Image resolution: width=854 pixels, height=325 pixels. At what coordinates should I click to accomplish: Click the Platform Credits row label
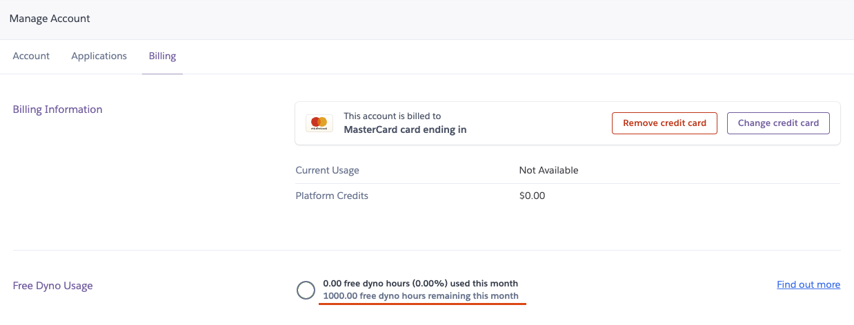tap(332, 196)
